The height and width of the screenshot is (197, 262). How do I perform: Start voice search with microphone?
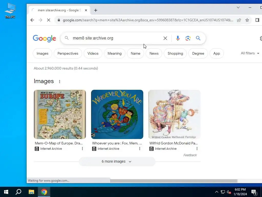pyautogui.click(x=178, y=38)
